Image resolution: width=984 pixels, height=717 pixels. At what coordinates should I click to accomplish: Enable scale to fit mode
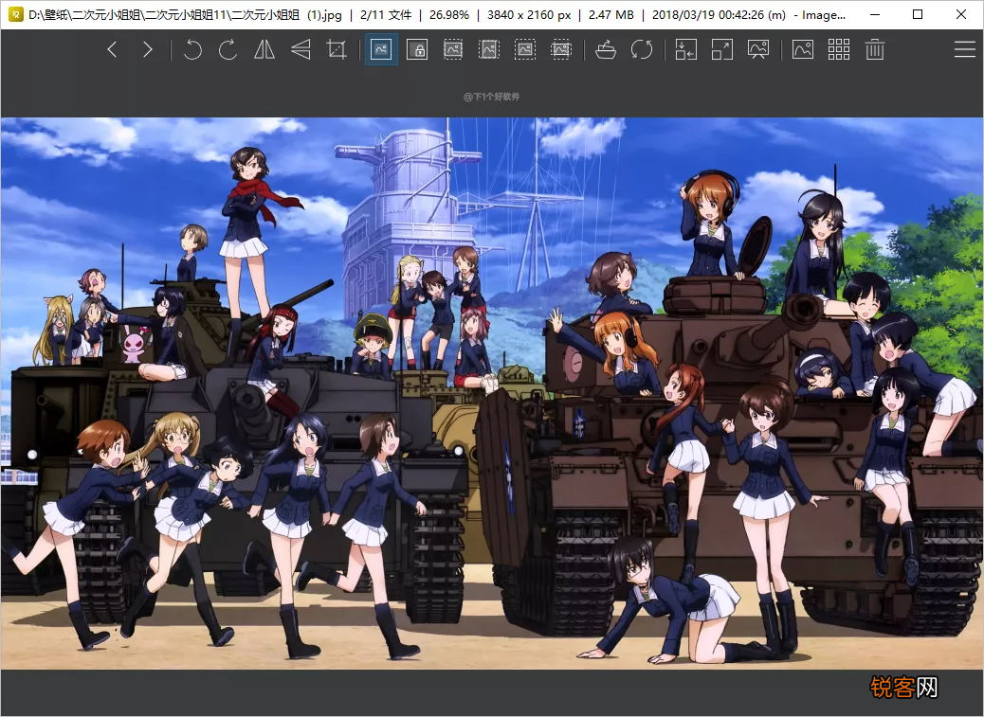click(x=525, y=49)
